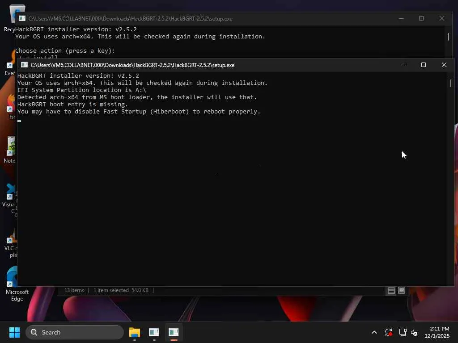Select the VLC media player desktop shortcut

tap(11, 243)
